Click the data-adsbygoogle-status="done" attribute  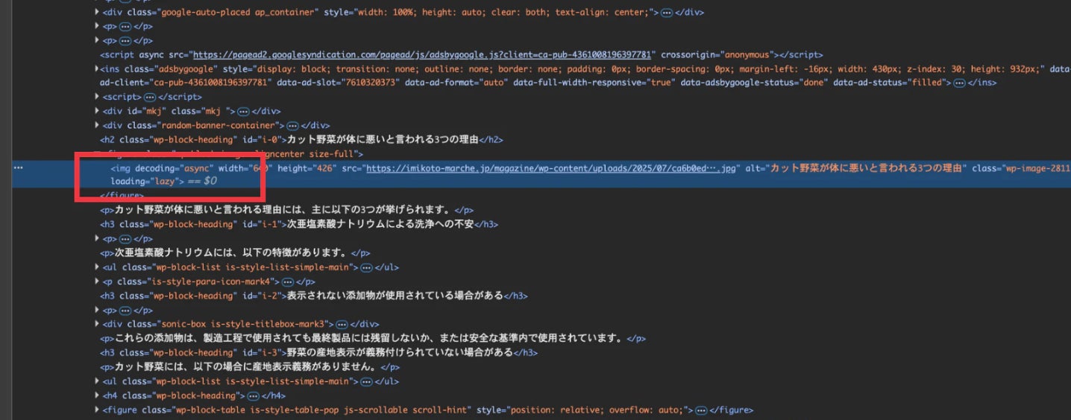tap(754, 83)
